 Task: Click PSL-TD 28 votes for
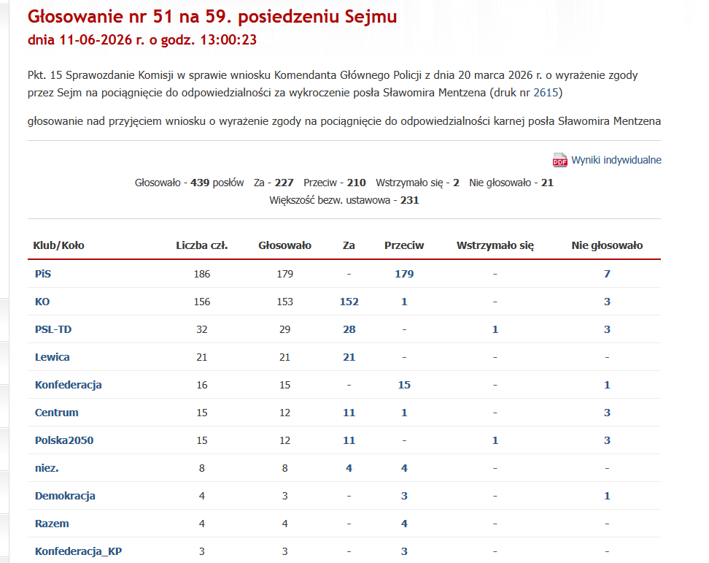[x=349, y=329]
